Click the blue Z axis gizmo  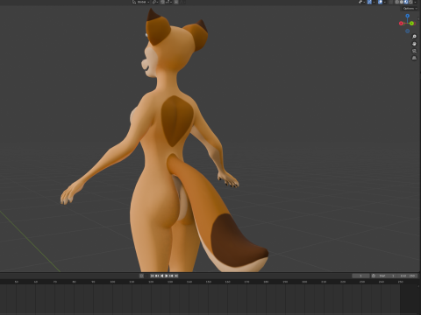pos(407,16)
